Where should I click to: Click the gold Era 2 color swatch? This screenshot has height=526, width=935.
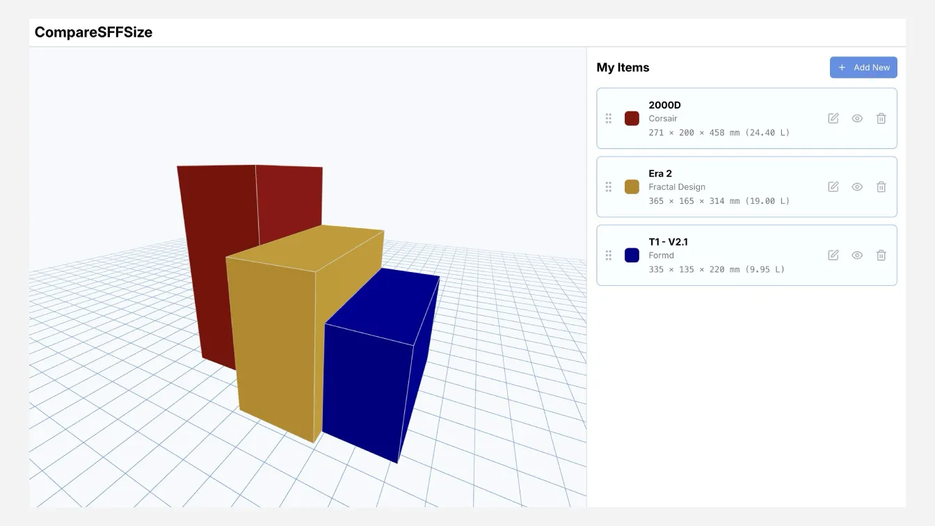[632, 186]
